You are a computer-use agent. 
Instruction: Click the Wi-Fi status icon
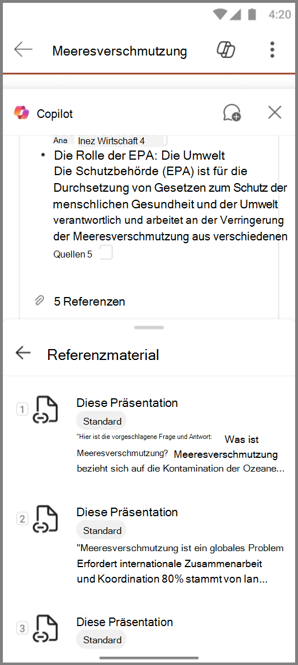coord(220,14)
